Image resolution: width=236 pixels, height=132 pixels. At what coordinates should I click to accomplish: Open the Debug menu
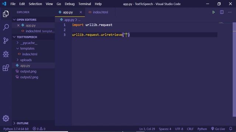[70, 4]
